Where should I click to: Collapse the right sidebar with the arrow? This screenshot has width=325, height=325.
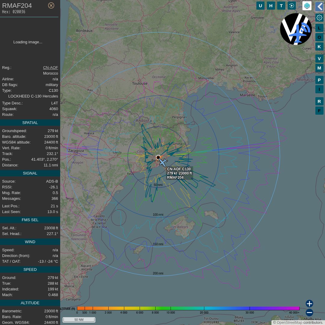click(319, 7)
